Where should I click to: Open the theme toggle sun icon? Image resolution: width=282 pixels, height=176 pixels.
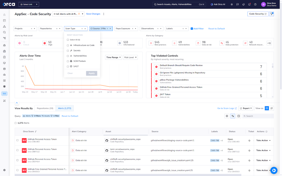tap(232, 4)
